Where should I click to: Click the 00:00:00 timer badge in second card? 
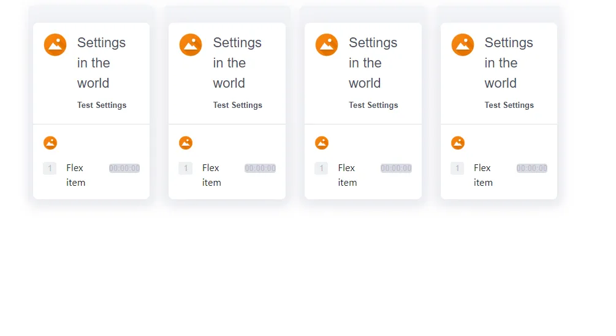(x=260, y=168)
